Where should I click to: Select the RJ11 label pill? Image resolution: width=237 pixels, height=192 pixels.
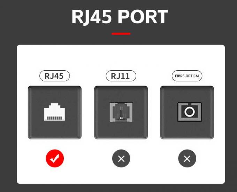point(121,76)
